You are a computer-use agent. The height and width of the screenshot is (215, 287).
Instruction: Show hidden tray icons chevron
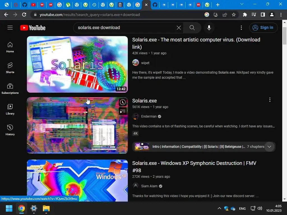pyautogui.click(x=219, y=208)
